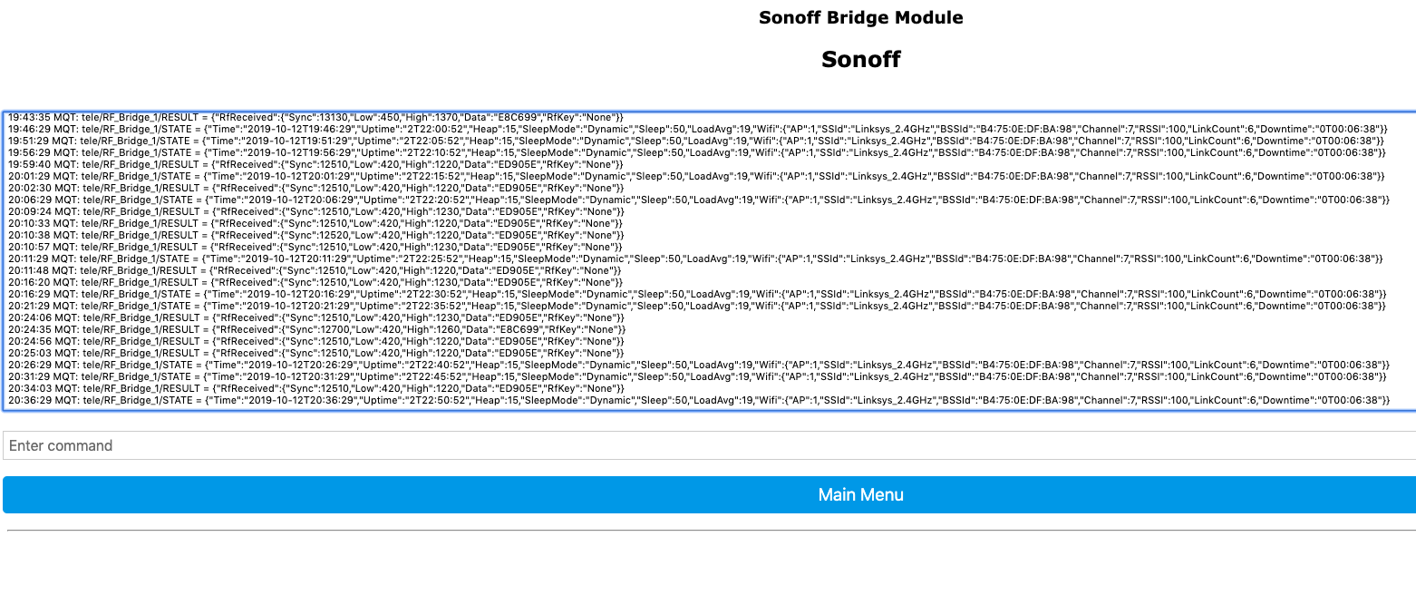
Task: Select the 20:16:29 STATE log line
Action: [697, 294]
